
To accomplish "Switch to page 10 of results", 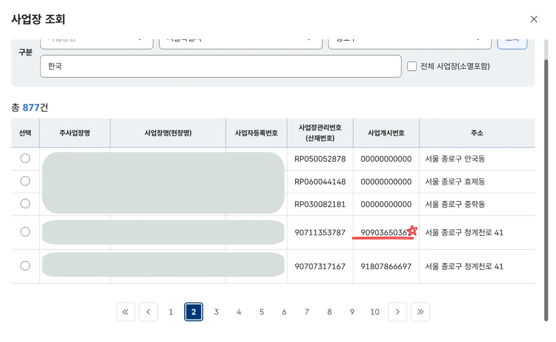I will click(x=375, y=312).
